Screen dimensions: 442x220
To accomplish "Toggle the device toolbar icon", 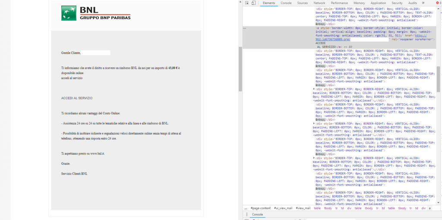I will pos(254,3).
